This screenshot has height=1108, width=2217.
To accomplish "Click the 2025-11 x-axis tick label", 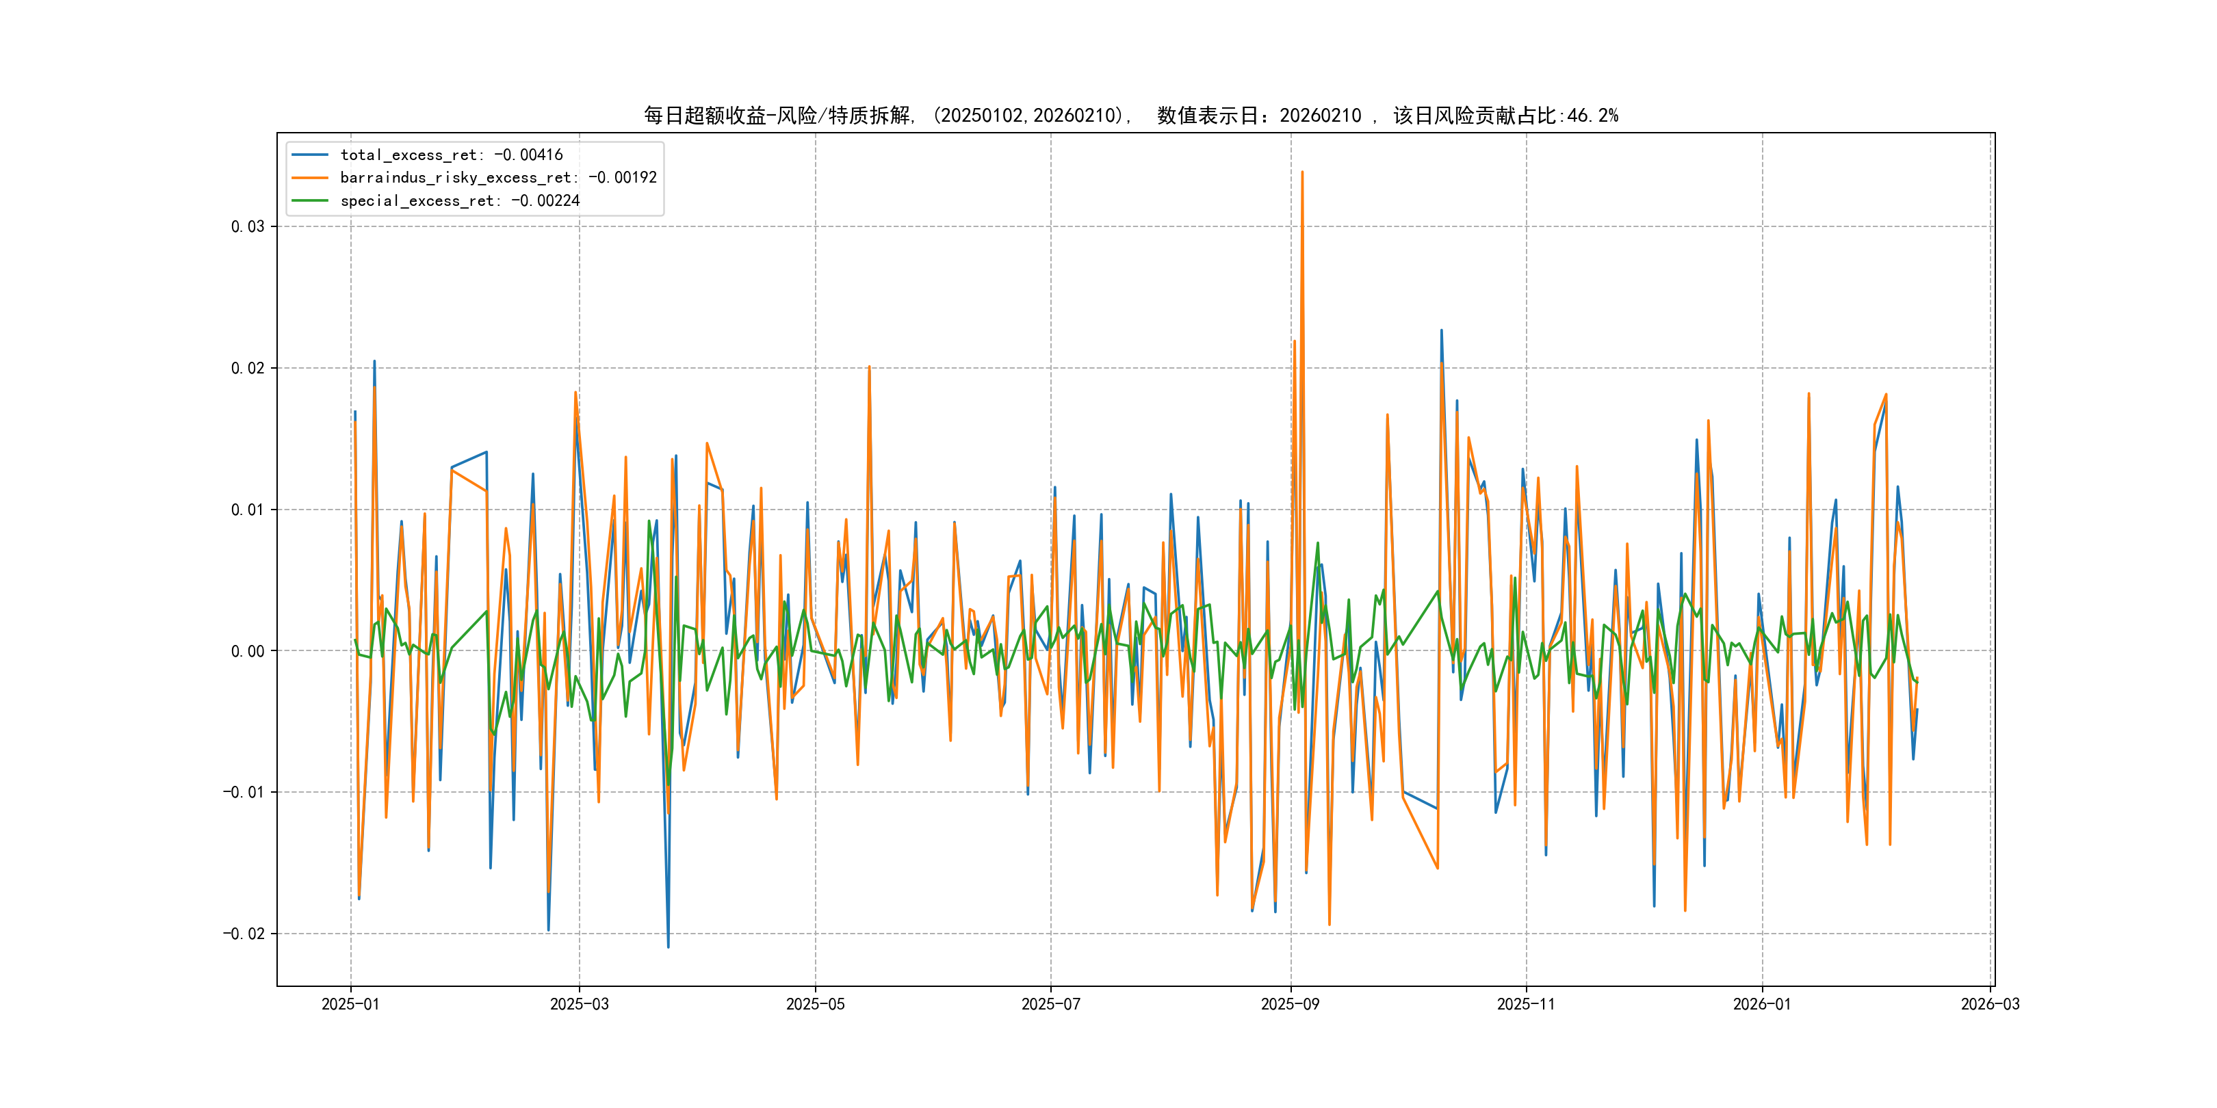I will point(1525,1004).
